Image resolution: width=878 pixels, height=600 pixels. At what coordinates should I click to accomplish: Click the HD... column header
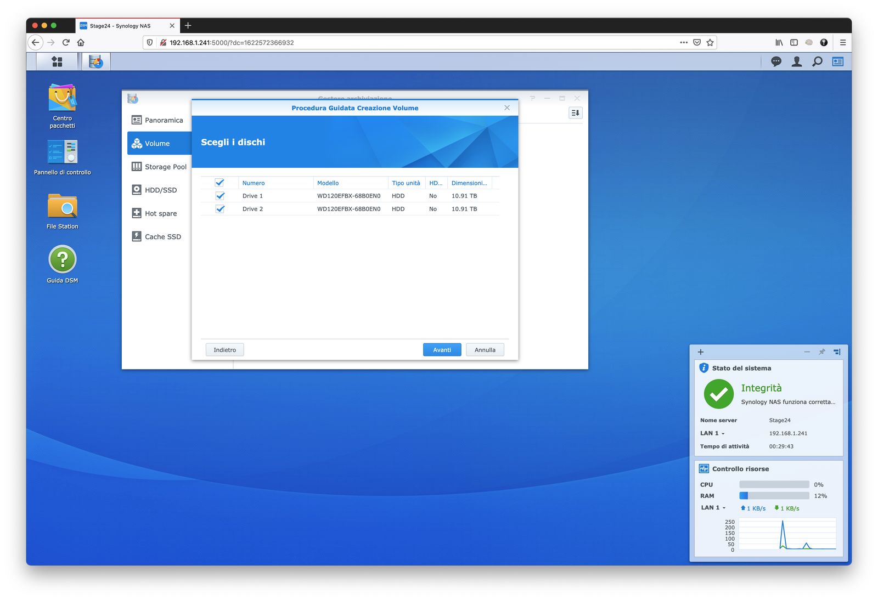[x=436, y=183]
